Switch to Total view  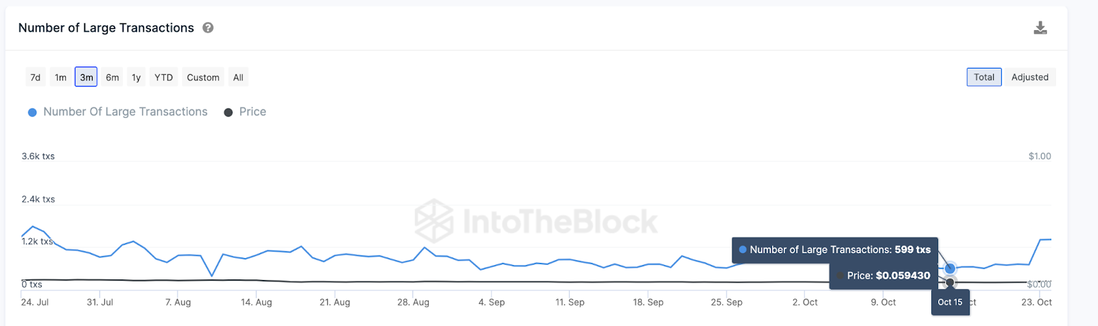point(984,78)
